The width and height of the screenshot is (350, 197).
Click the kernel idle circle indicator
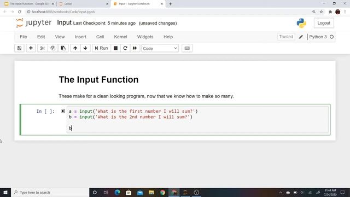[332, 37]
